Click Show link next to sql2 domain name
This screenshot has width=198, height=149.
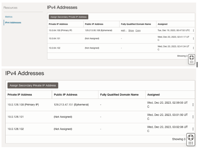(131, 30)
